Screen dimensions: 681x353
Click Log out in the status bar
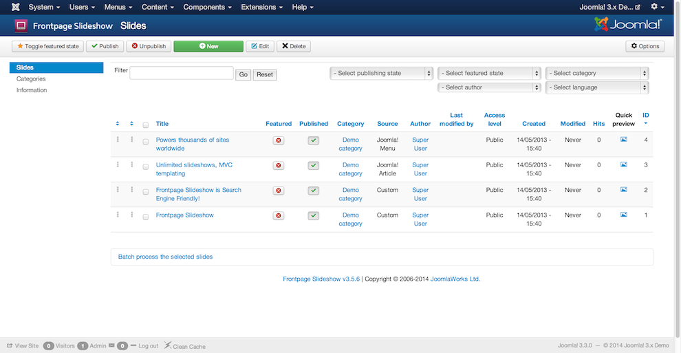[144, 345]
